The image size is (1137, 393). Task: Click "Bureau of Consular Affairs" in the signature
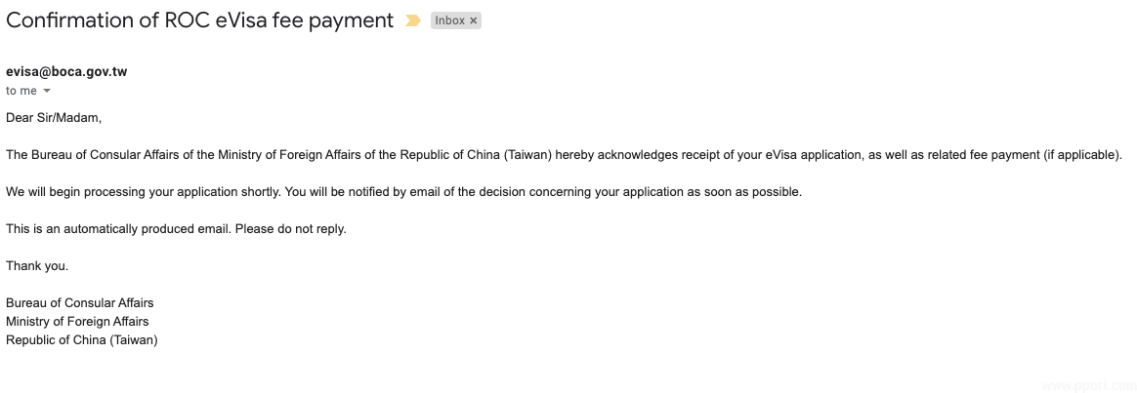(x=80, y=303)
